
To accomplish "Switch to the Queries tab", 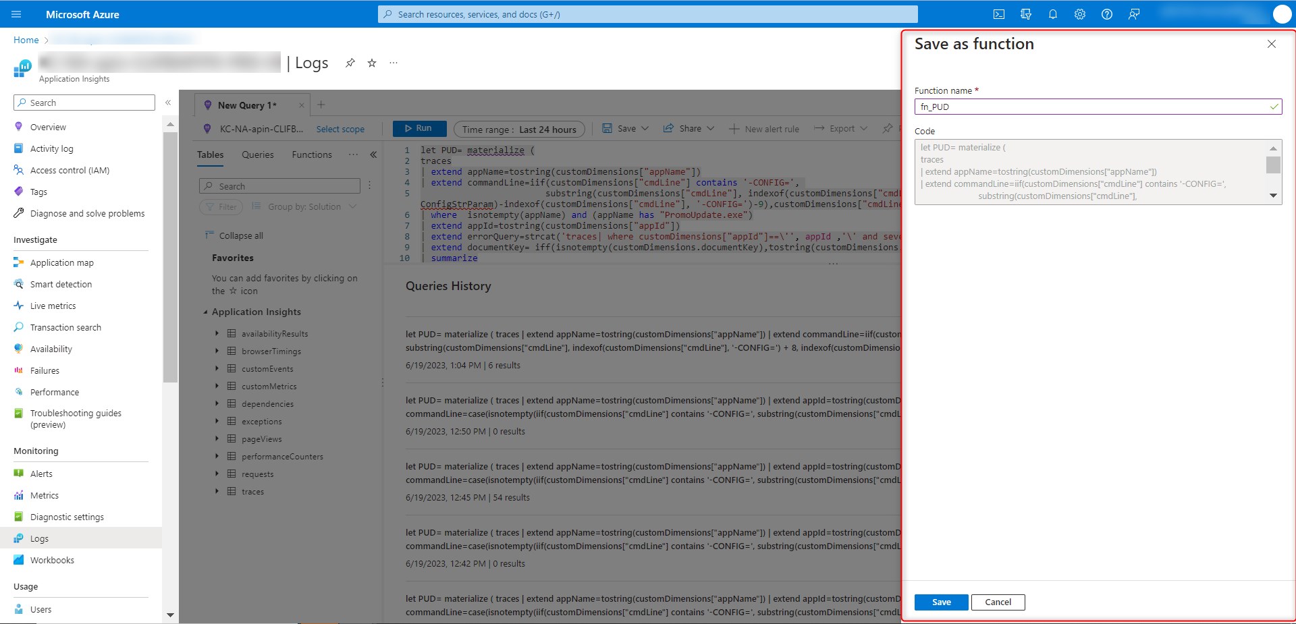I will coord(258,154).
